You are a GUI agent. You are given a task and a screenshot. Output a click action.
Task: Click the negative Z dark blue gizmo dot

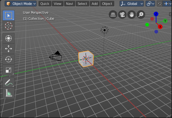coord(156,32)
